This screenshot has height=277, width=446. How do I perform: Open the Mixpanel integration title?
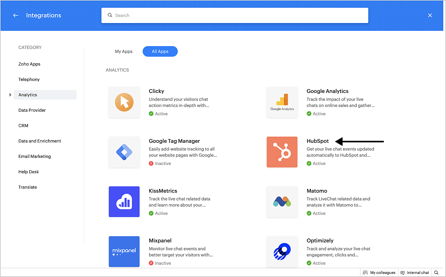point(160,241)
